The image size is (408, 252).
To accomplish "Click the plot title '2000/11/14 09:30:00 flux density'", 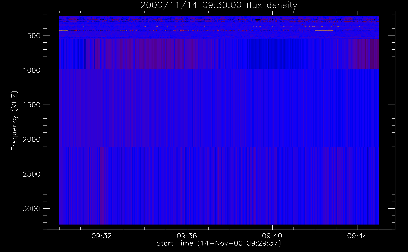I will (x=219, y=5).
